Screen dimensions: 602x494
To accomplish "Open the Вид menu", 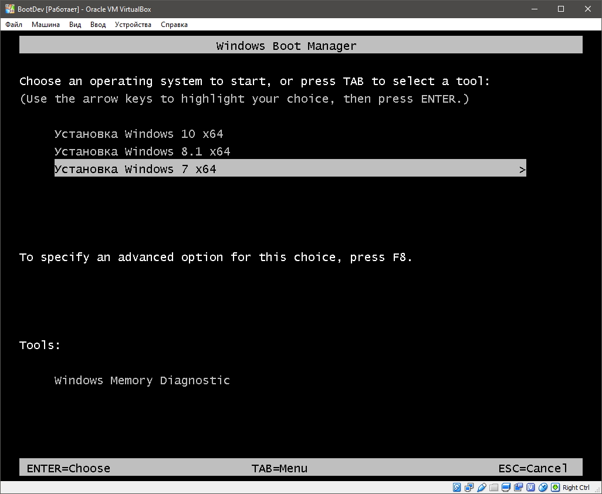I will (75, 25).
